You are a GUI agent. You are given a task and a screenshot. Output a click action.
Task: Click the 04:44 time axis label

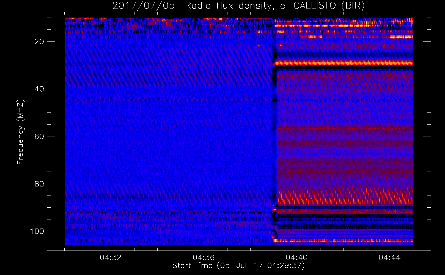(x=389, y=258)
